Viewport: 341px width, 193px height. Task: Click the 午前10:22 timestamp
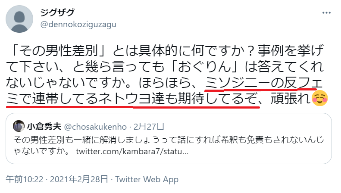click(25, 179)
